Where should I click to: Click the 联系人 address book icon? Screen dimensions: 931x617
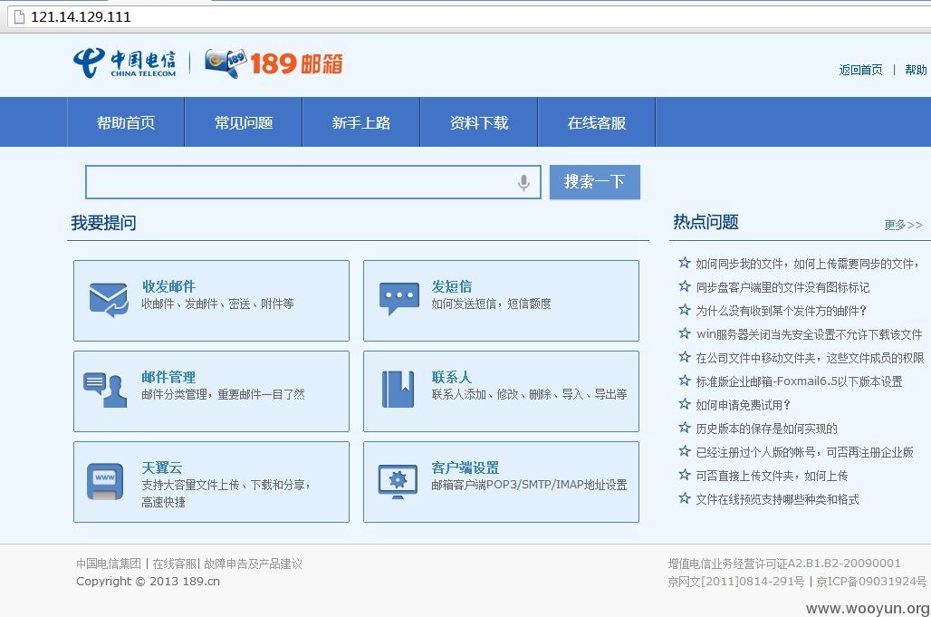pos(398,390)
